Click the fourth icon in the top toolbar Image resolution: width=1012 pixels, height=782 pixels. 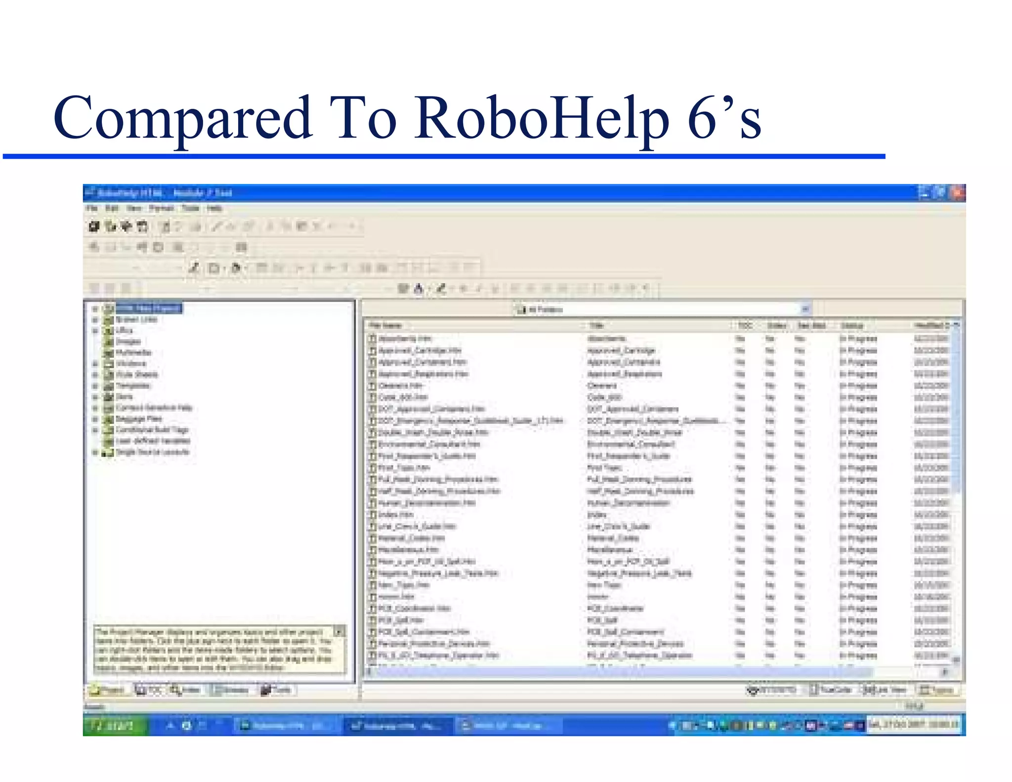[x=143, y=227]
